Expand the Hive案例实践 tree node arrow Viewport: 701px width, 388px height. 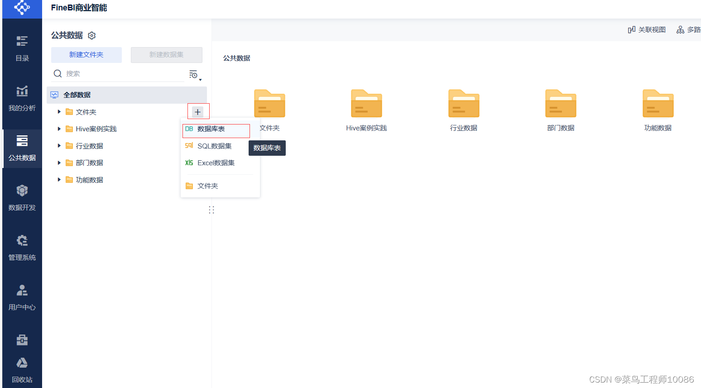[59, 129]
